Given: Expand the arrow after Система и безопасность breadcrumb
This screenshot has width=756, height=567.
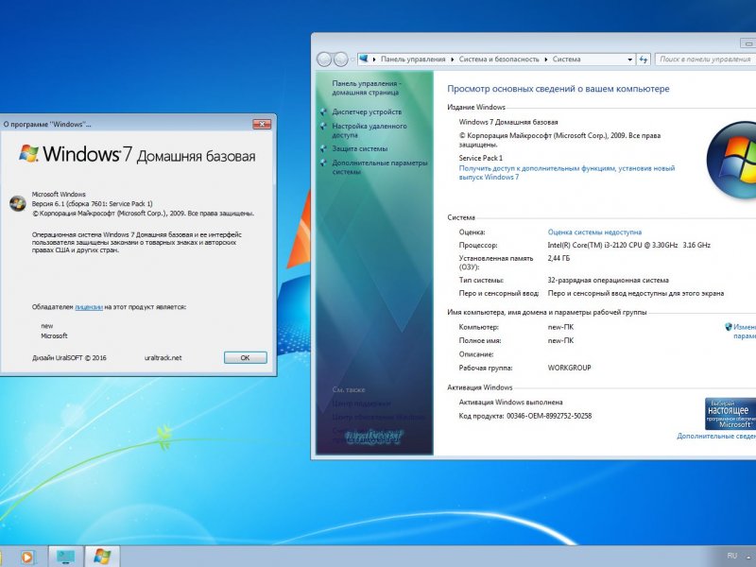Looking at the screenshot, I should click(x=546, y=60).
